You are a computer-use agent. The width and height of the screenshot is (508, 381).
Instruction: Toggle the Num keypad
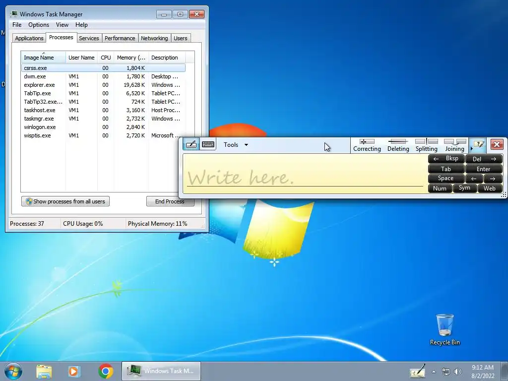click(440, 188)
